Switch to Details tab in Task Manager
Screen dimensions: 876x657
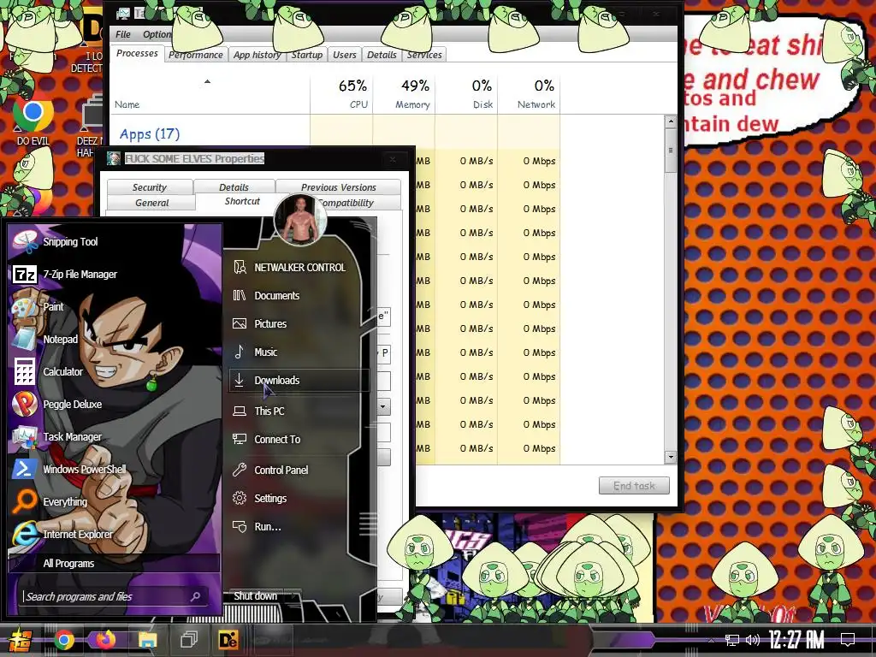coord(382,55)
